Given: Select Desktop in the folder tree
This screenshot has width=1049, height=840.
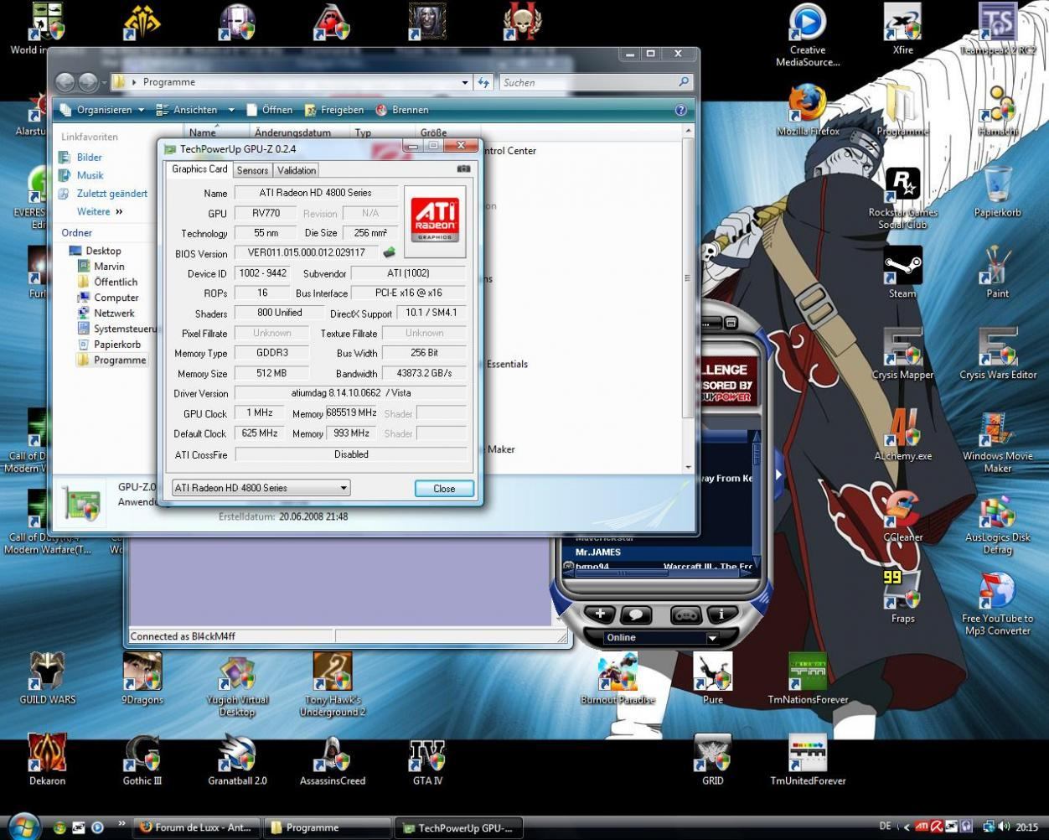Looking at the screenshot, I should point(96,251).
